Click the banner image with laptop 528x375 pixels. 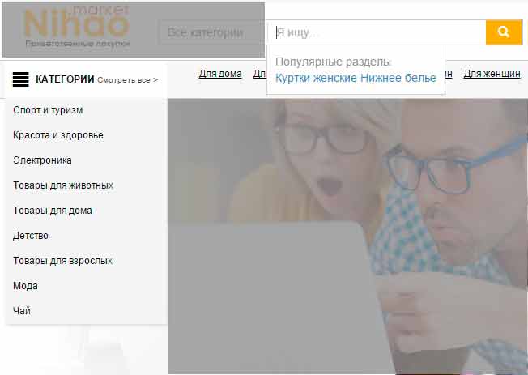click(348, 237)
